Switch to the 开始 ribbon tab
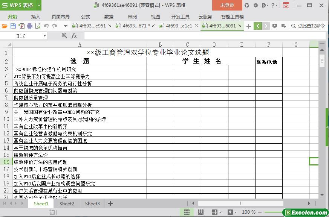This screenshot has height=217, width=329. pyautogui.click(x=12, y=17)
